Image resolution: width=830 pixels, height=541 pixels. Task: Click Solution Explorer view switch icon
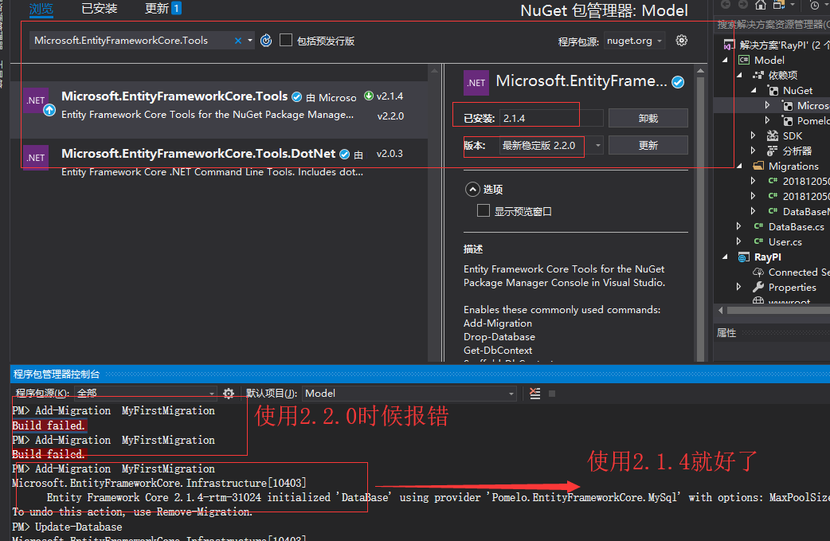[x=779, y=5]
